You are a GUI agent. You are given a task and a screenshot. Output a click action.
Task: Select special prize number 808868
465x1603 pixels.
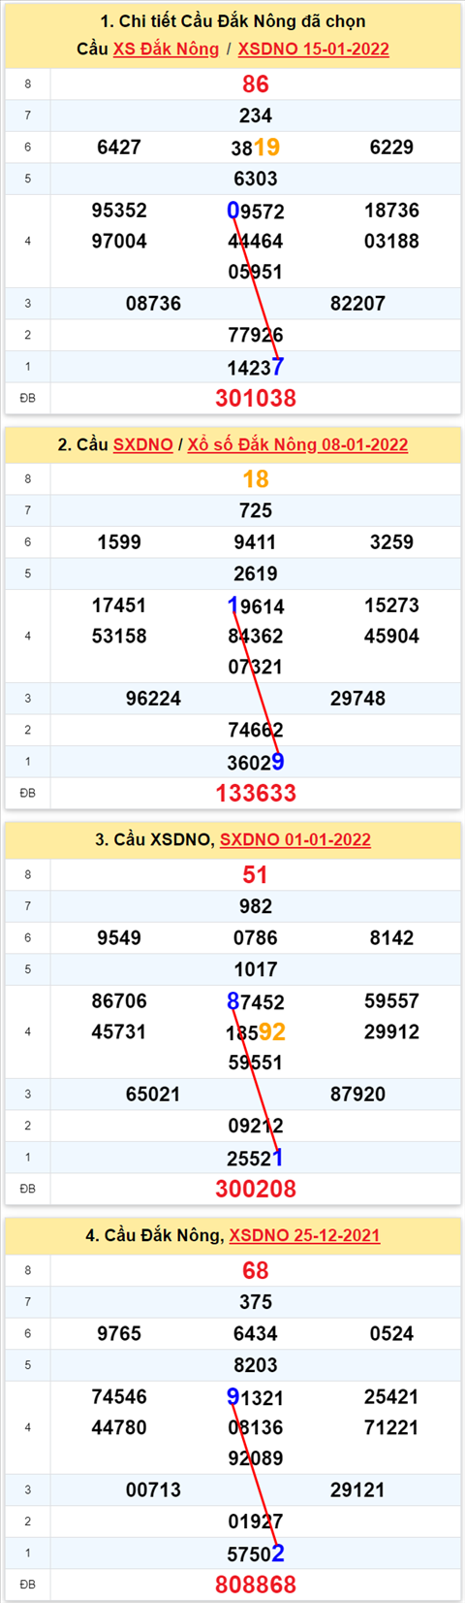pyautogui.click(x=256, y=1584)
